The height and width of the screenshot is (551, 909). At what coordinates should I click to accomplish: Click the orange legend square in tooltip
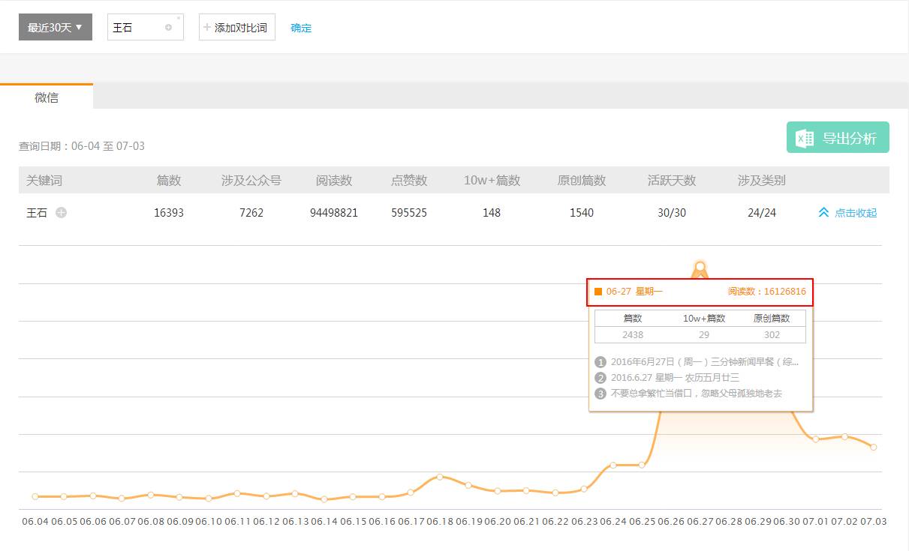click(598, 292)
